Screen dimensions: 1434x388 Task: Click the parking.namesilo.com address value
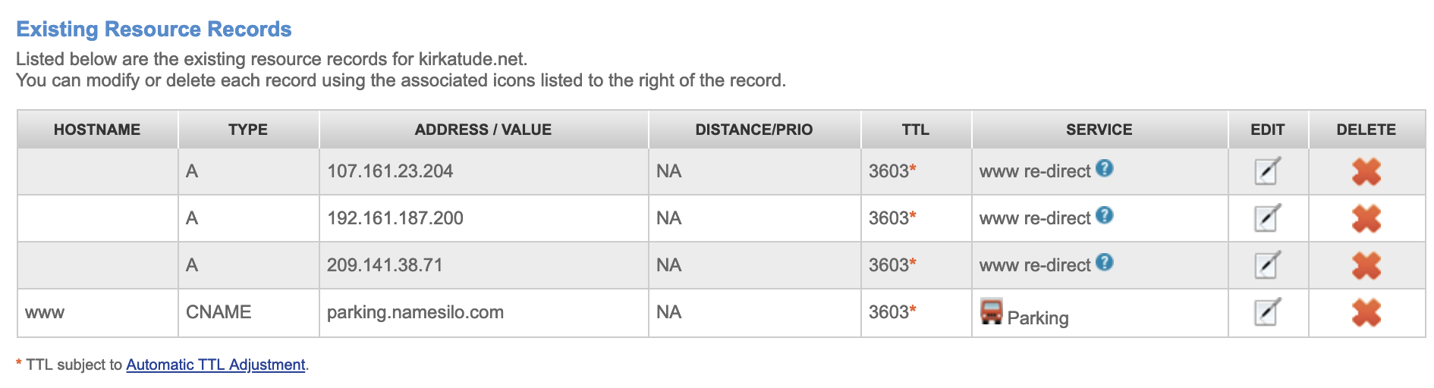click(415, 312)
